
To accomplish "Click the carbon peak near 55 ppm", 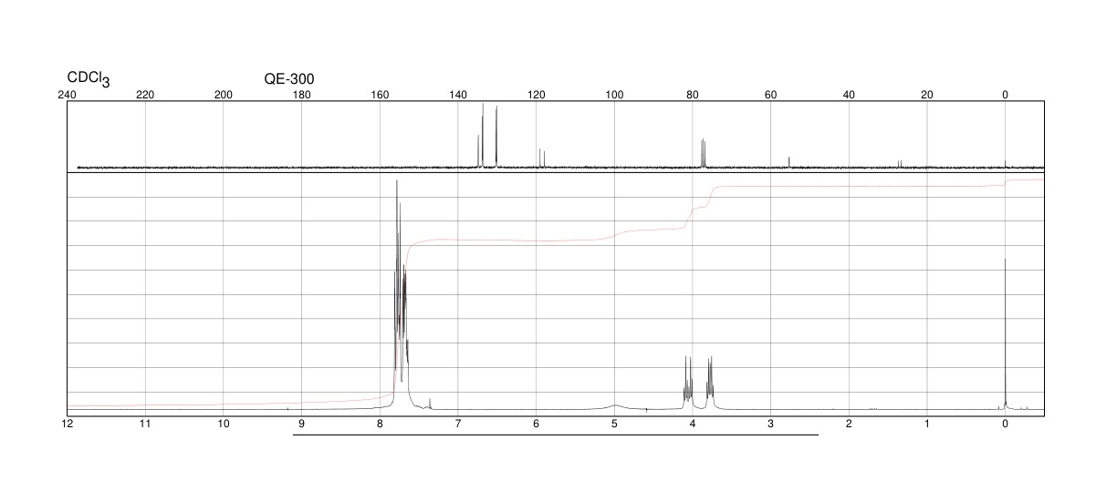I will (789, 162).
